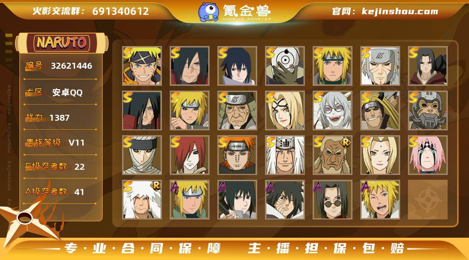Choose the A-rank winking blonde portrait
The image size is (469, 260).
point(380,200)
